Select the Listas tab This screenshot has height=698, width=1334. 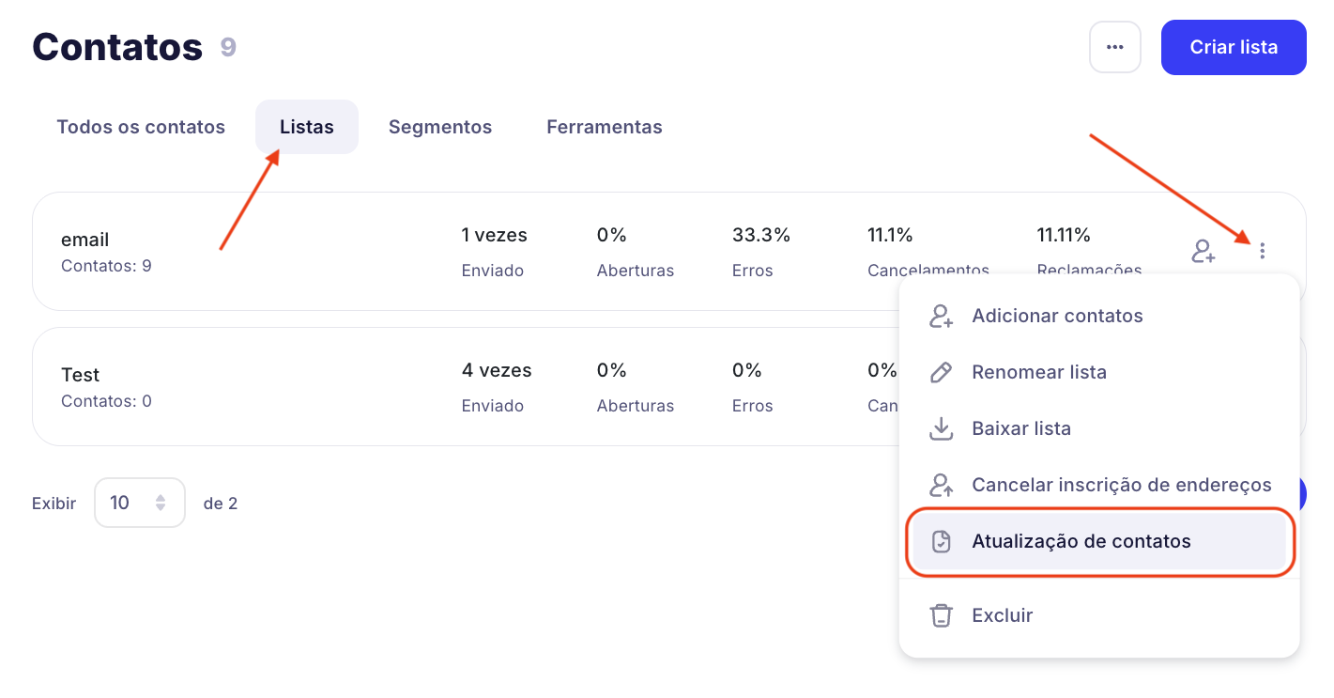point(307,127)
